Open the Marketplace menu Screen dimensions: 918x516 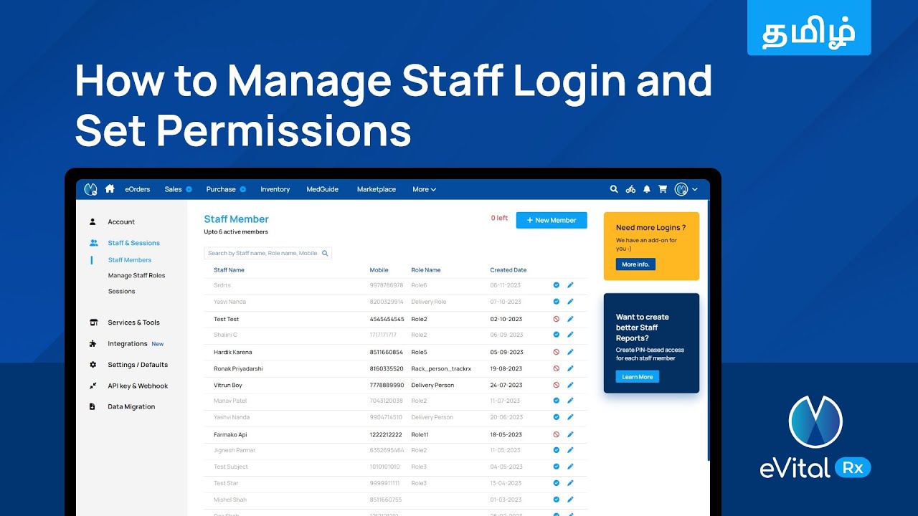(377, 189)
